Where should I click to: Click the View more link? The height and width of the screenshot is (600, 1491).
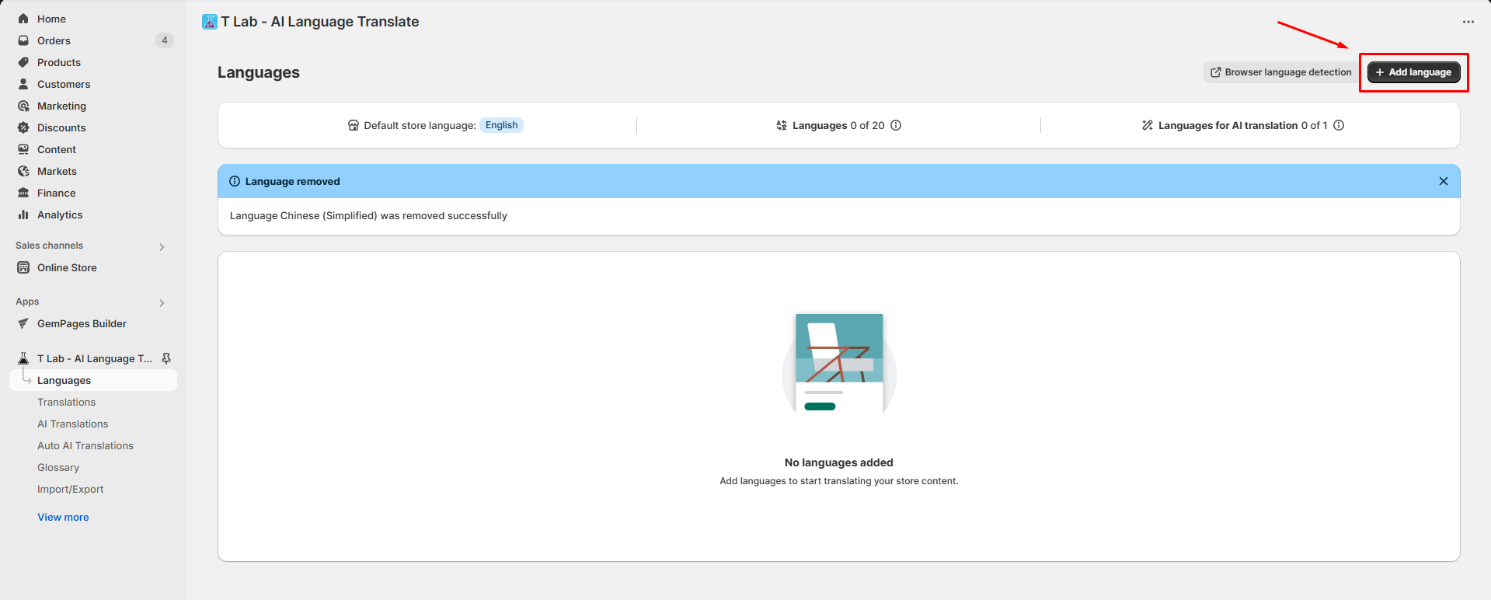[63, 517]
